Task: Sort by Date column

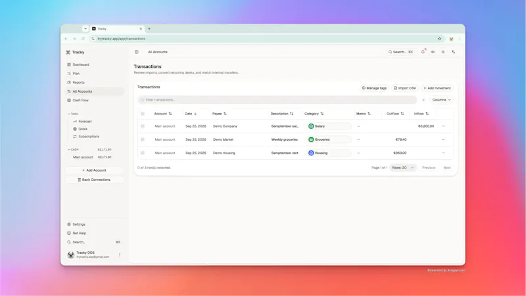Action: (191, 114)
